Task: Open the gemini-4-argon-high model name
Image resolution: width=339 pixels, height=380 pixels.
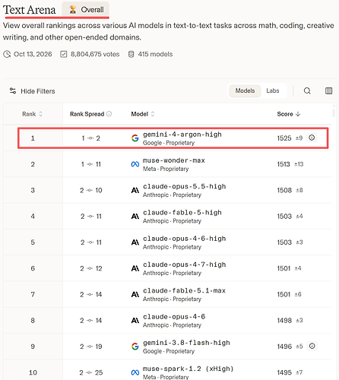Action: pos(182,135)
